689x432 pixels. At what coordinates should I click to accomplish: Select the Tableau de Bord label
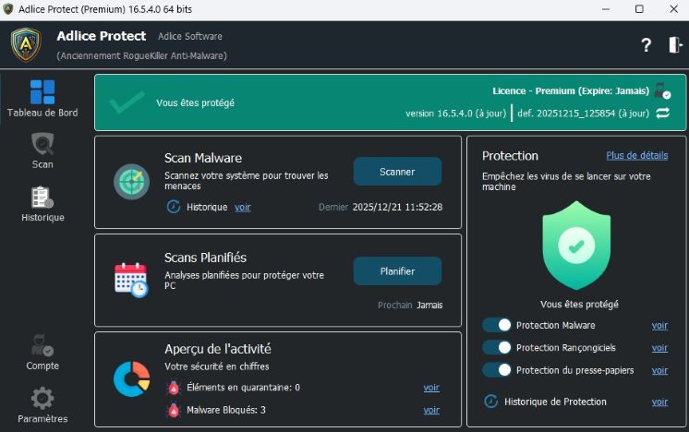point(42,113)
